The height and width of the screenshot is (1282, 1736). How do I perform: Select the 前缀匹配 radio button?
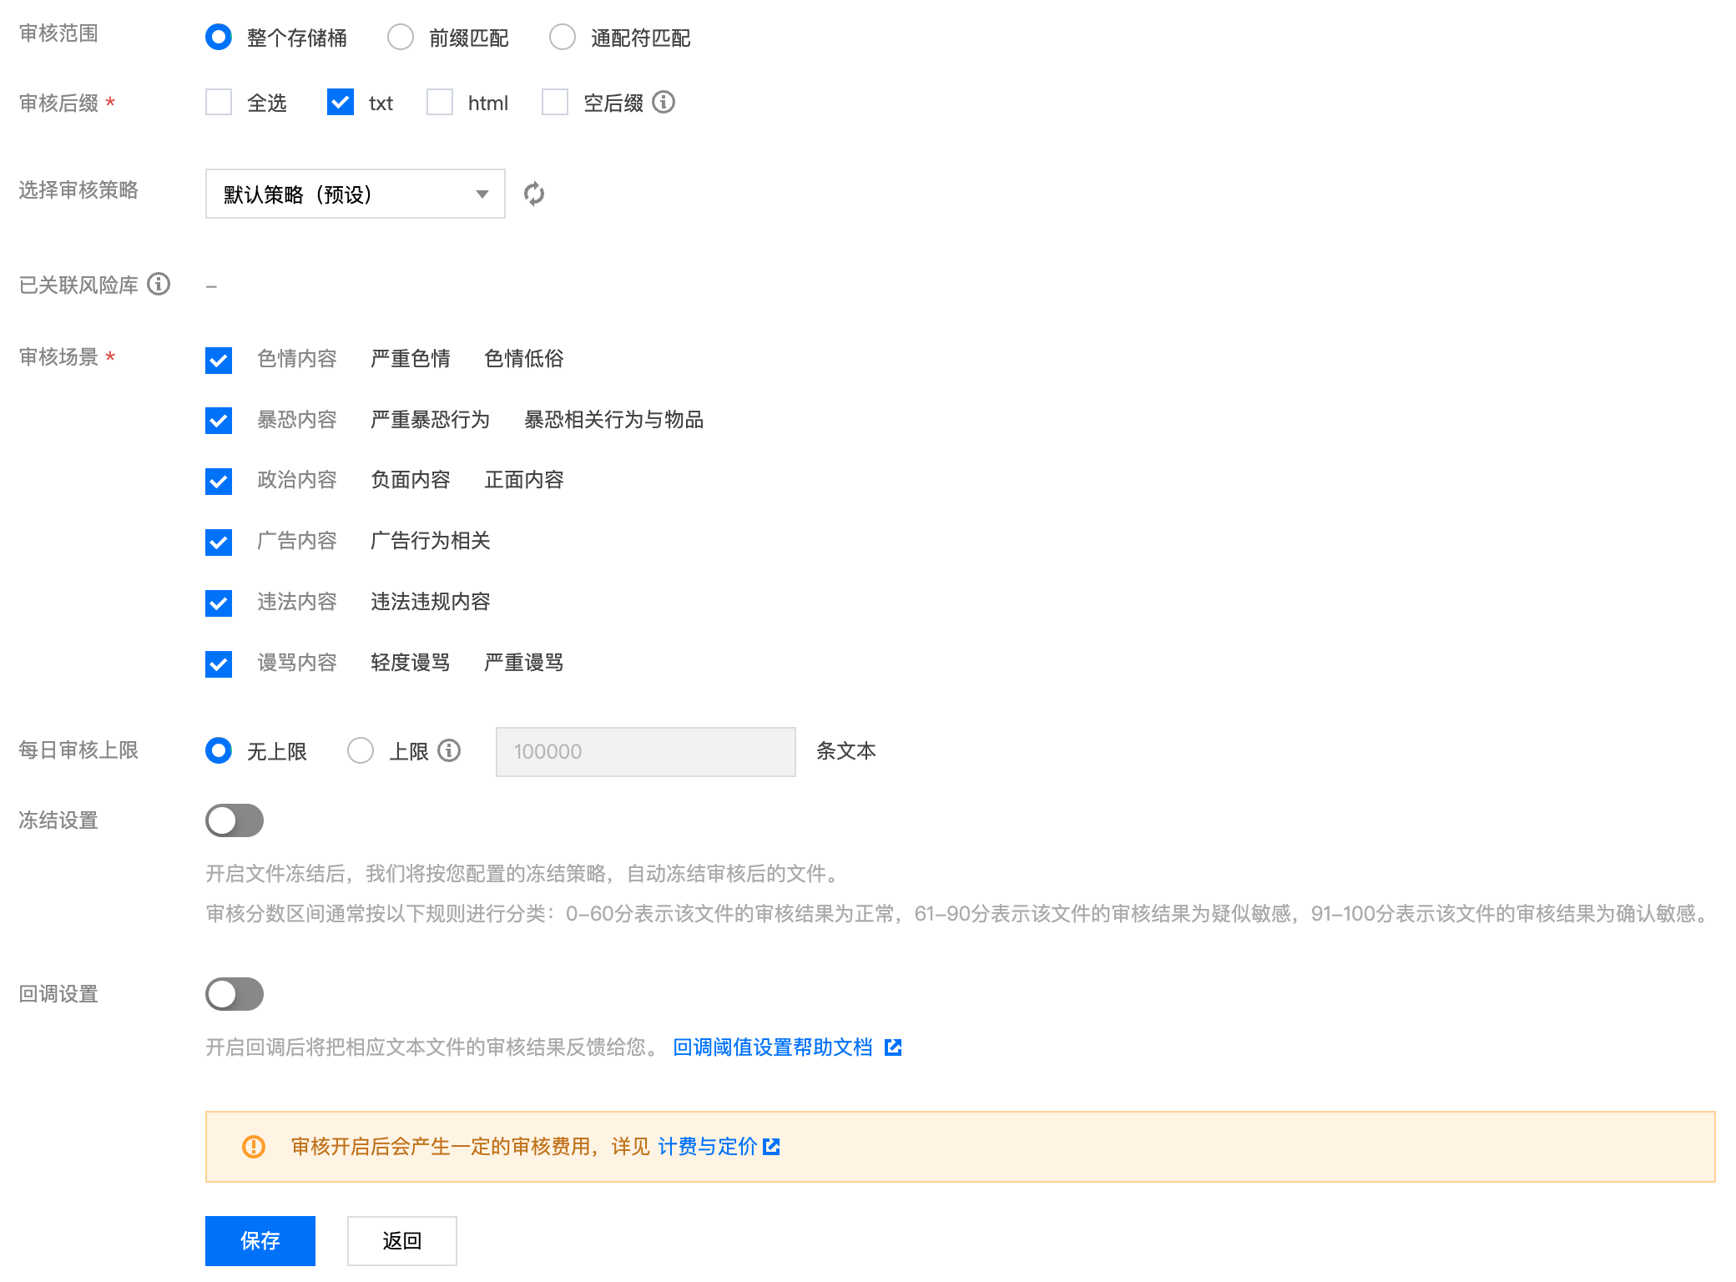click(x=401, y=37)
